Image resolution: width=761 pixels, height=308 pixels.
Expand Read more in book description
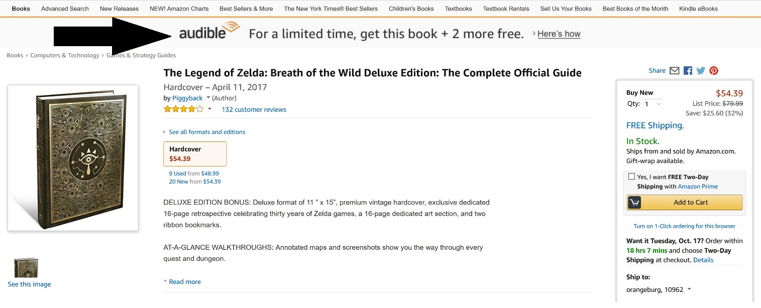[184, 282]
